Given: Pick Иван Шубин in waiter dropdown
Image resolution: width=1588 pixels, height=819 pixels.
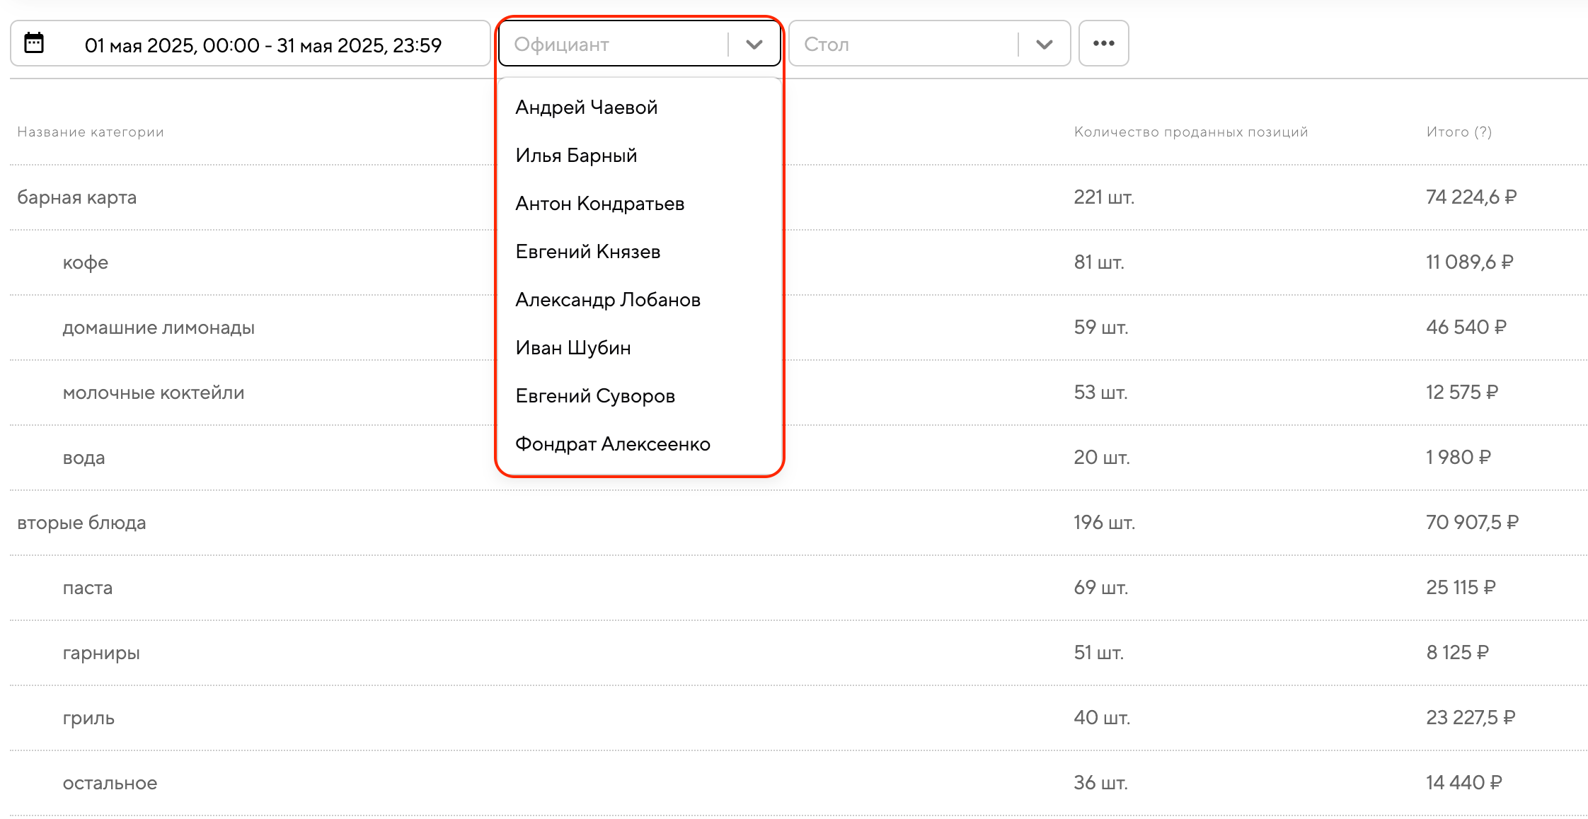Looking at the screenshot, I should point(573,348).
